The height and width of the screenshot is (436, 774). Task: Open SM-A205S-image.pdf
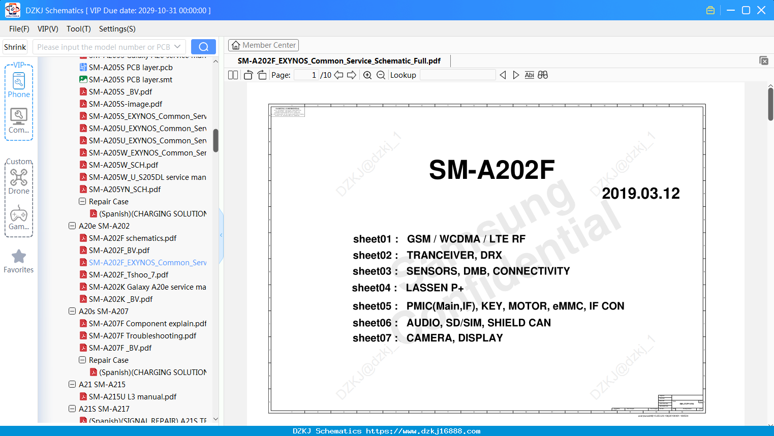[126, 104]
